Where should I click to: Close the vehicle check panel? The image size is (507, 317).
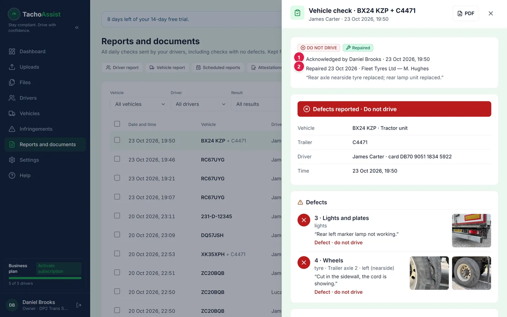(491, 13)
